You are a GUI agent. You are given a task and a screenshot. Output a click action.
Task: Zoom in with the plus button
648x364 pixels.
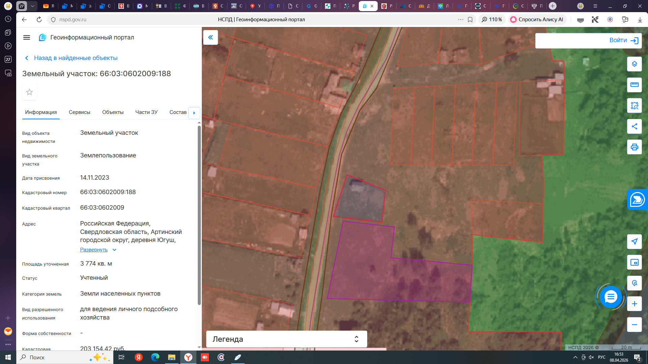[x=634, y=304]
